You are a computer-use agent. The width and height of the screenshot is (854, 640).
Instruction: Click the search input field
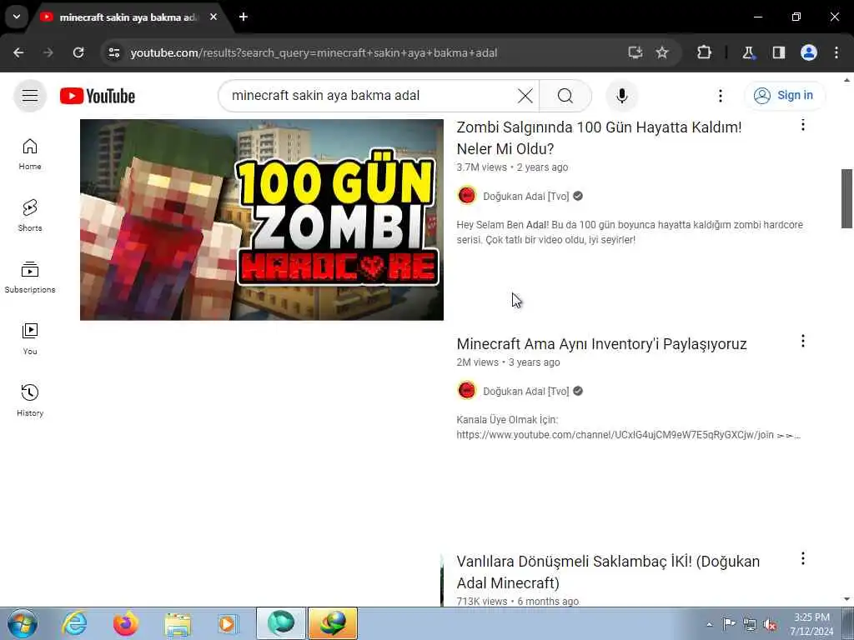point(370,96)
